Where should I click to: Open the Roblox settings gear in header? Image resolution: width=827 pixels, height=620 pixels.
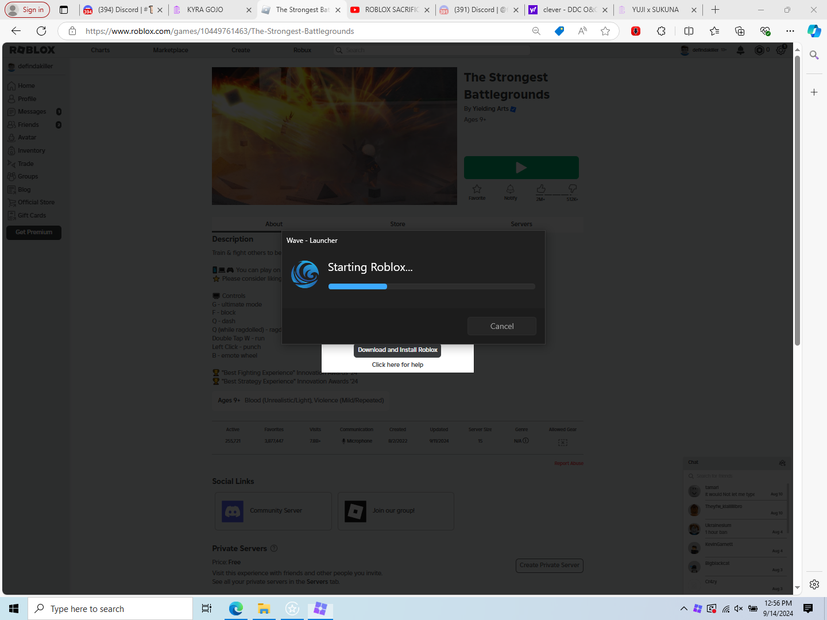(x=780, y=50)
